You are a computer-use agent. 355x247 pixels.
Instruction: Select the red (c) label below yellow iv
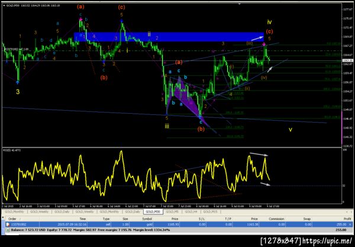coord(269,31)
